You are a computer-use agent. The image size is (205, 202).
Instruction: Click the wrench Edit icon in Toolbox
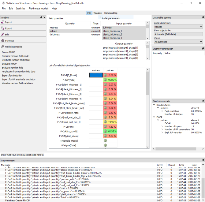coord(3,35)
